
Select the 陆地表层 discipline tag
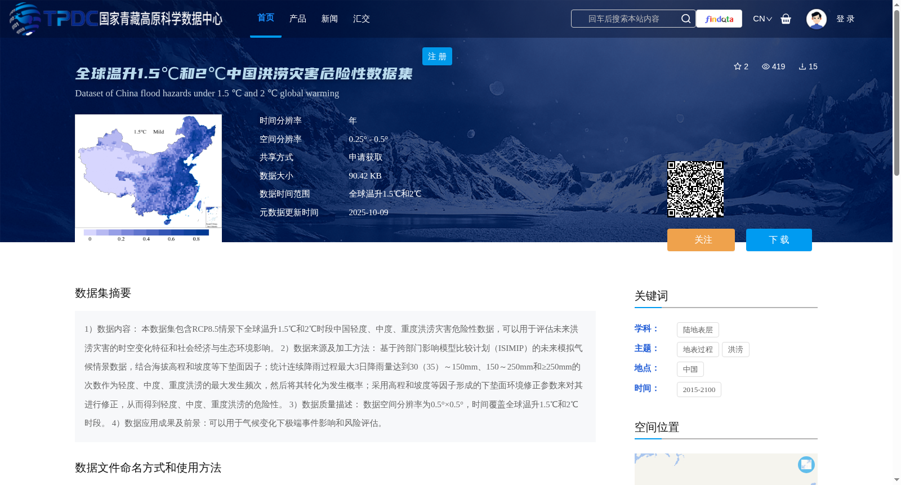coord(698,330)
